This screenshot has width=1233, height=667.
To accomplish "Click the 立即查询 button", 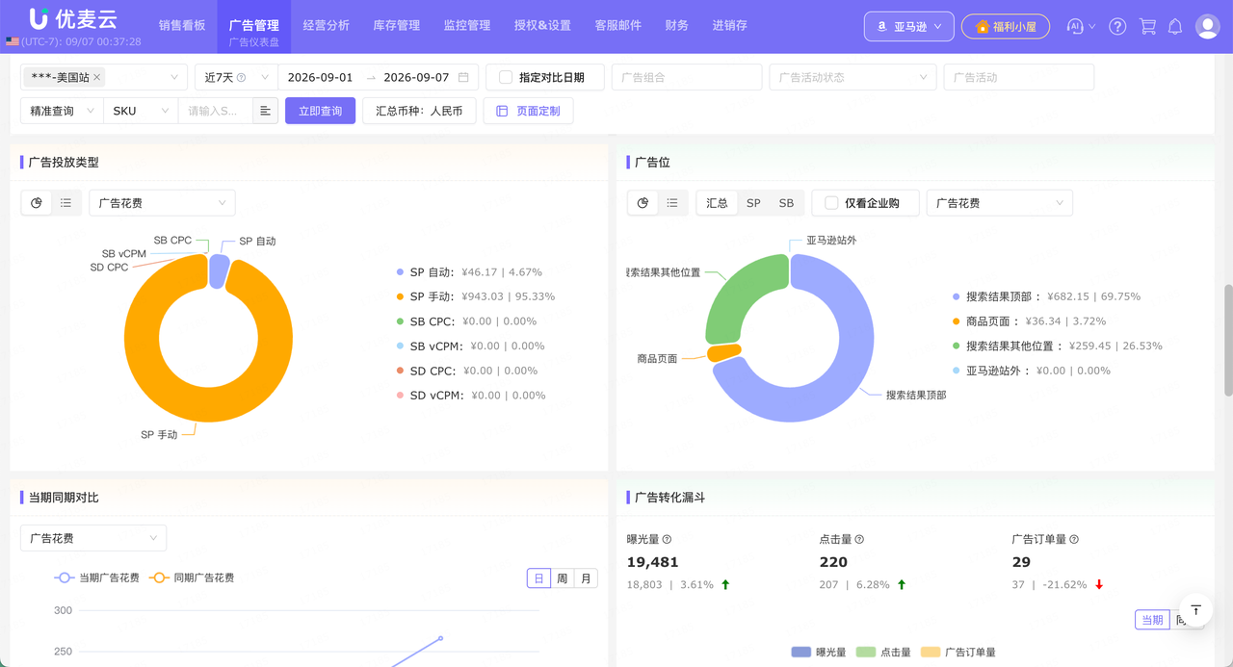I will click(320, 111).
